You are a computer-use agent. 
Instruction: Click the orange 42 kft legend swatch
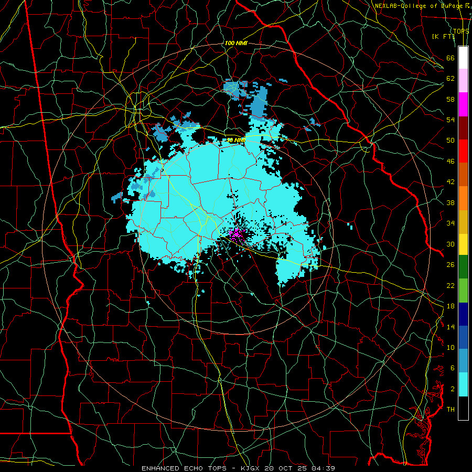pyautogui.click(x=463, y=198)
